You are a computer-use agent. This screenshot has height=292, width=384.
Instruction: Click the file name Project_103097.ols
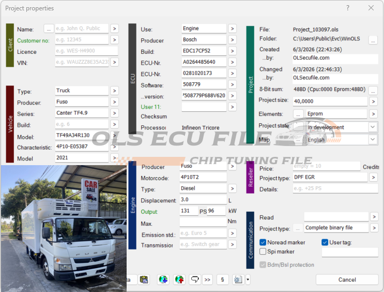(x=315, y=30)
